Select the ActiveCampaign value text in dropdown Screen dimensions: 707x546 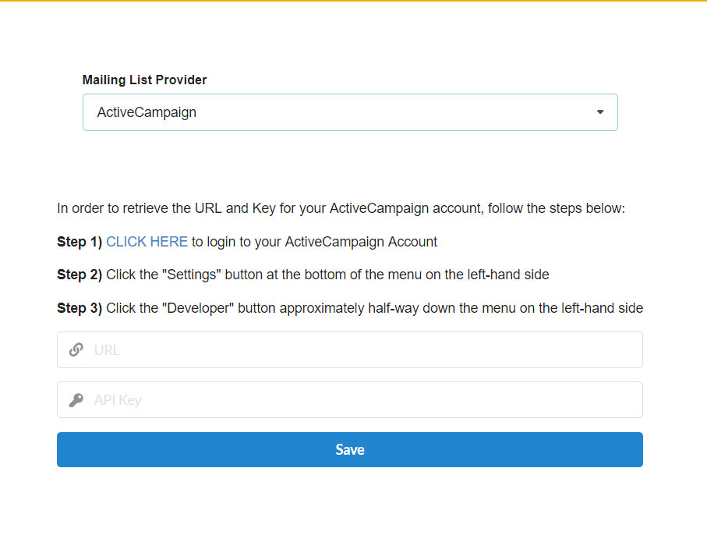(147, 112)
